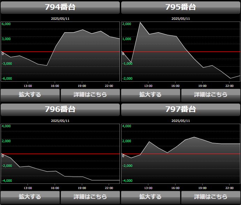Click the 1,000 axis label in 795番台 graph

click(127, 39)
